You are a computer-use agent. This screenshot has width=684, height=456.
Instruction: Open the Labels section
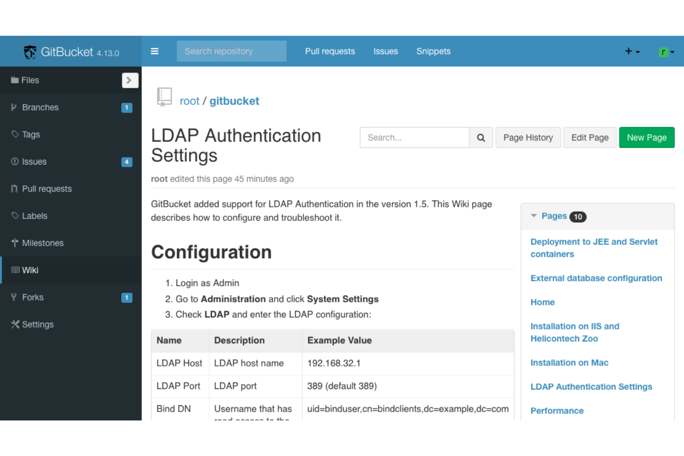[x=35, y=216]
